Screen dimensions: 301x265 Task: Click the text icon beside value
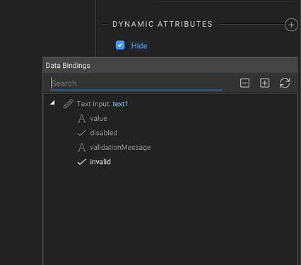tap(82, 119)
